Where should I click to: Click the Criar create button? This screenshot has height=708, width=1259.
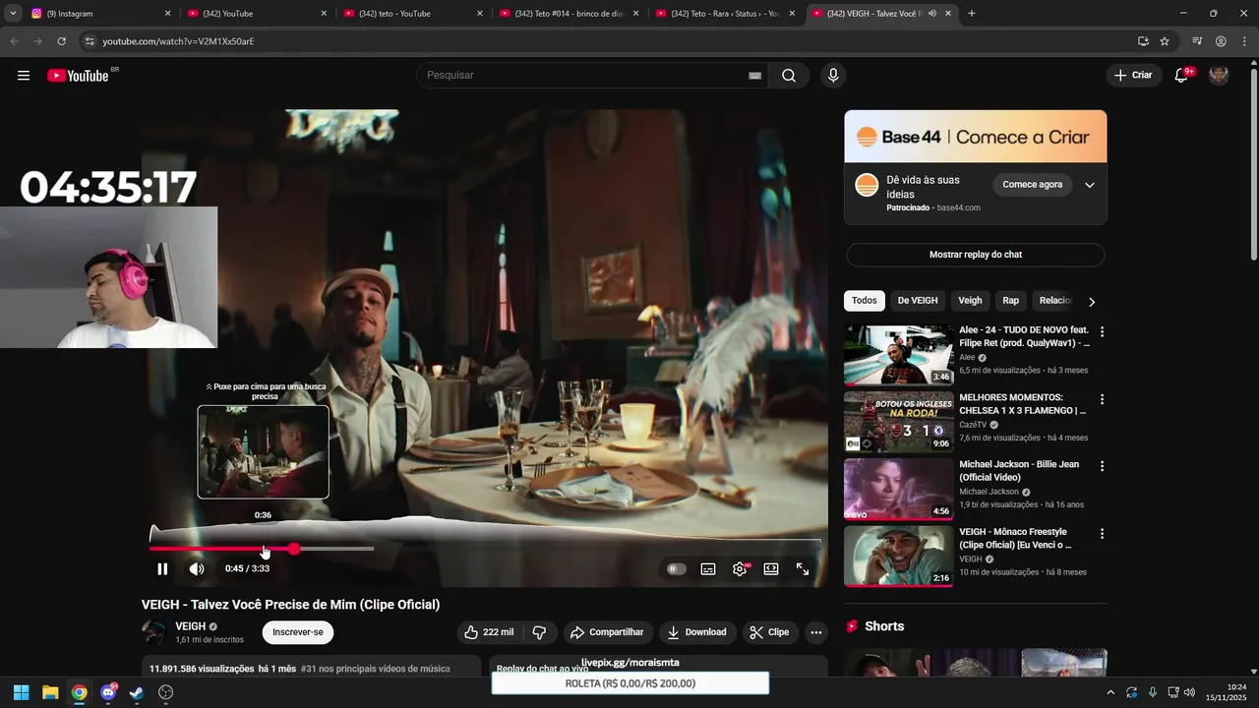click(1133, 76)
